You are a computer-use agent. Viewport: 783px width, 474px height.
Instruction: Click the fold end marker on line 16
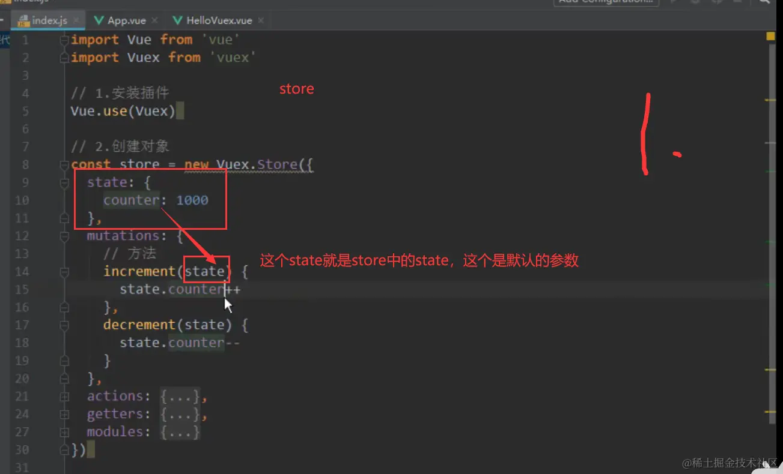point(65,307)
